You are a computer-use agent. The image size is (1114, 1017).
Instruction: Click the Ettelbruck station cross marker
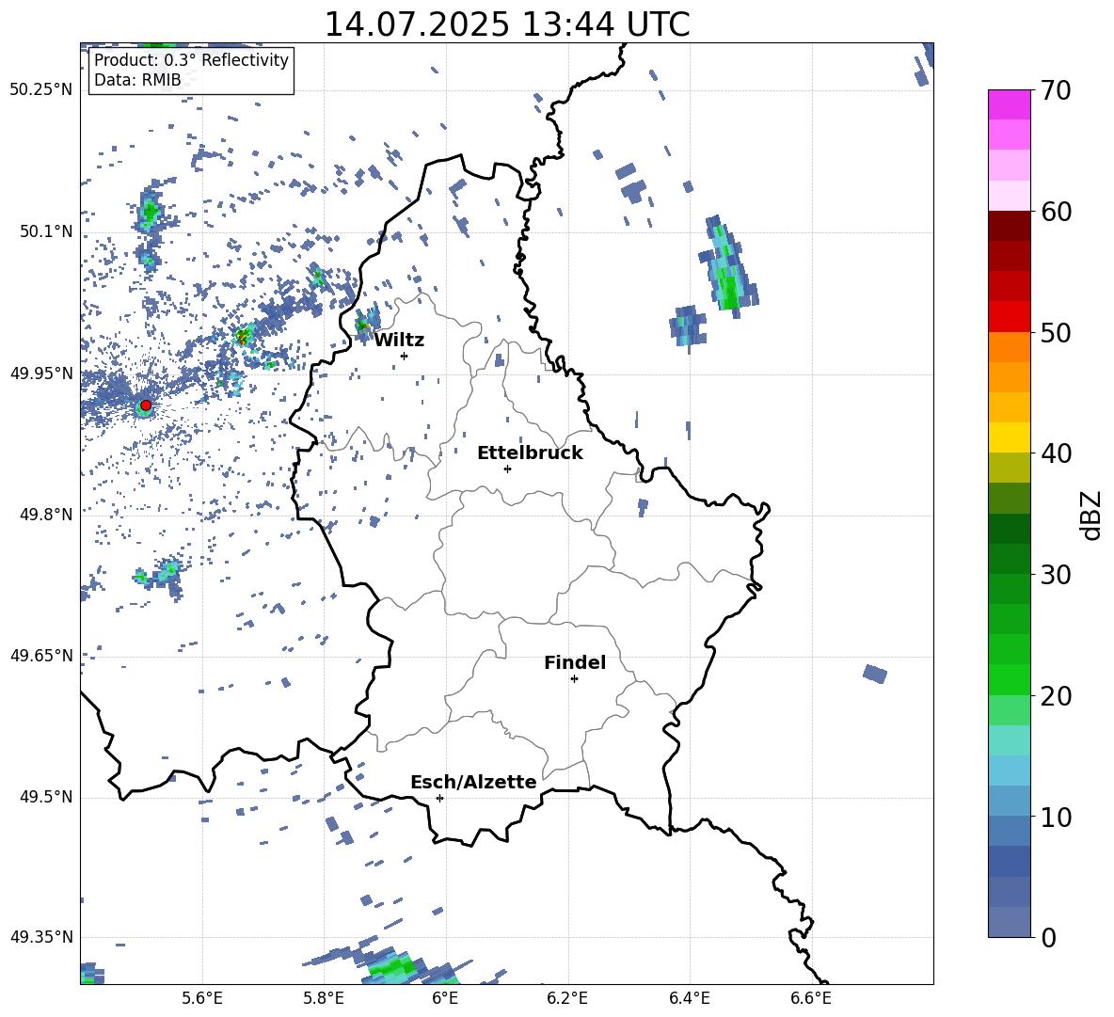point(507,469)
